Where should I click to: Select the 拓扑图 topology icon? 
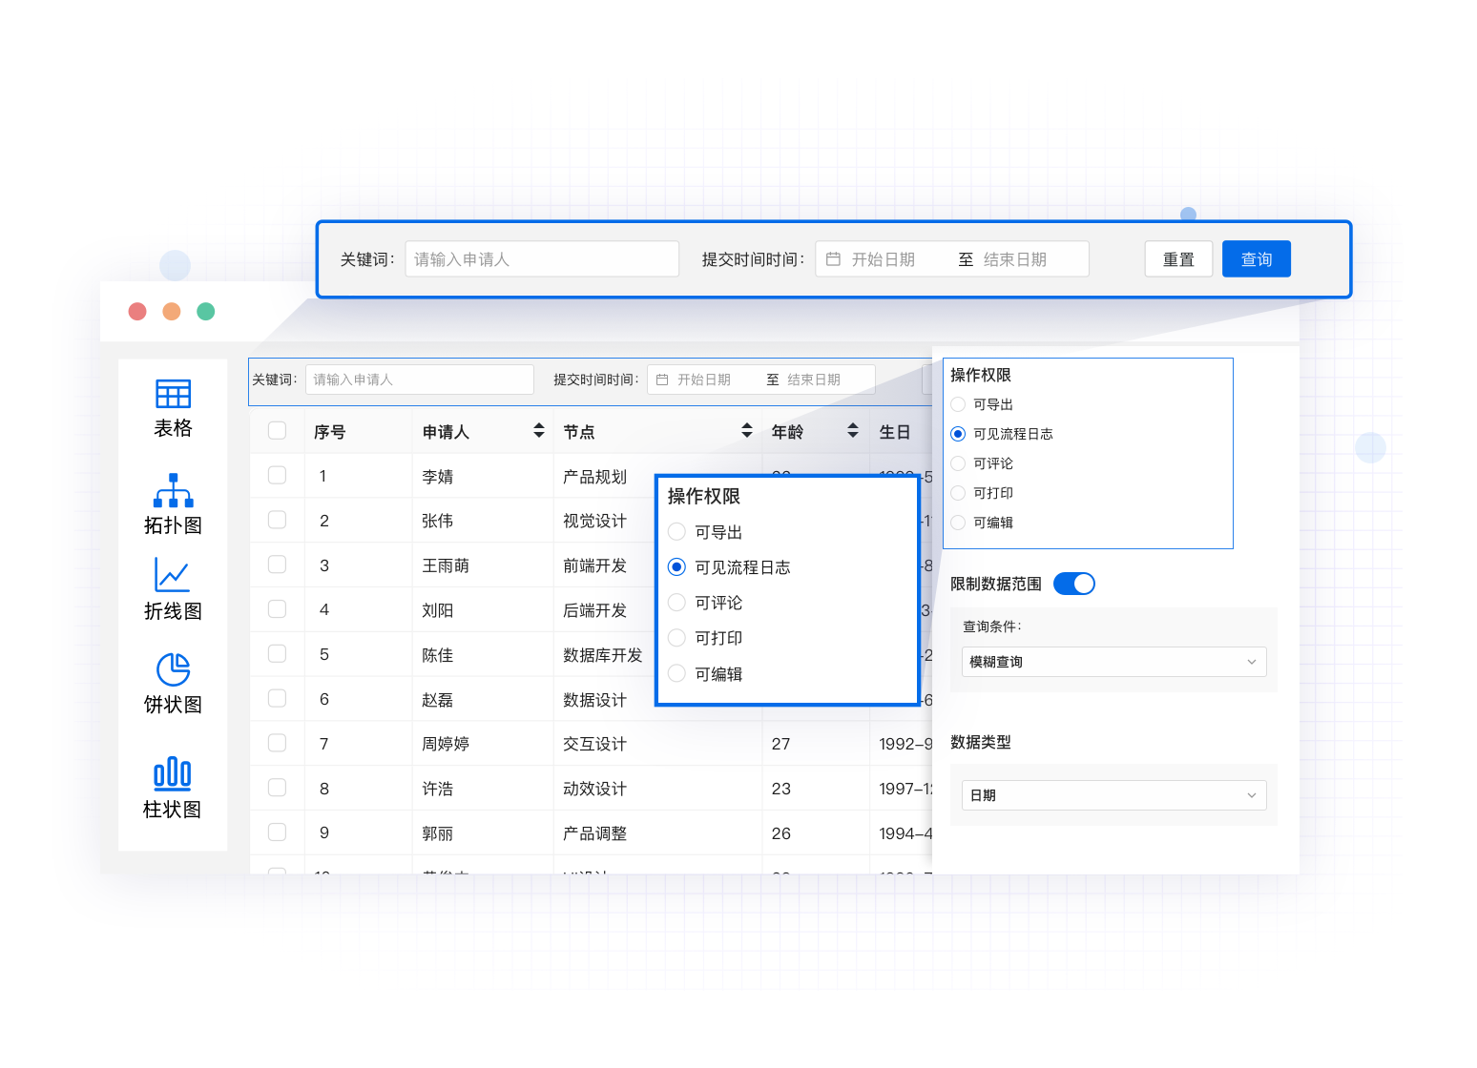[173, 491]
